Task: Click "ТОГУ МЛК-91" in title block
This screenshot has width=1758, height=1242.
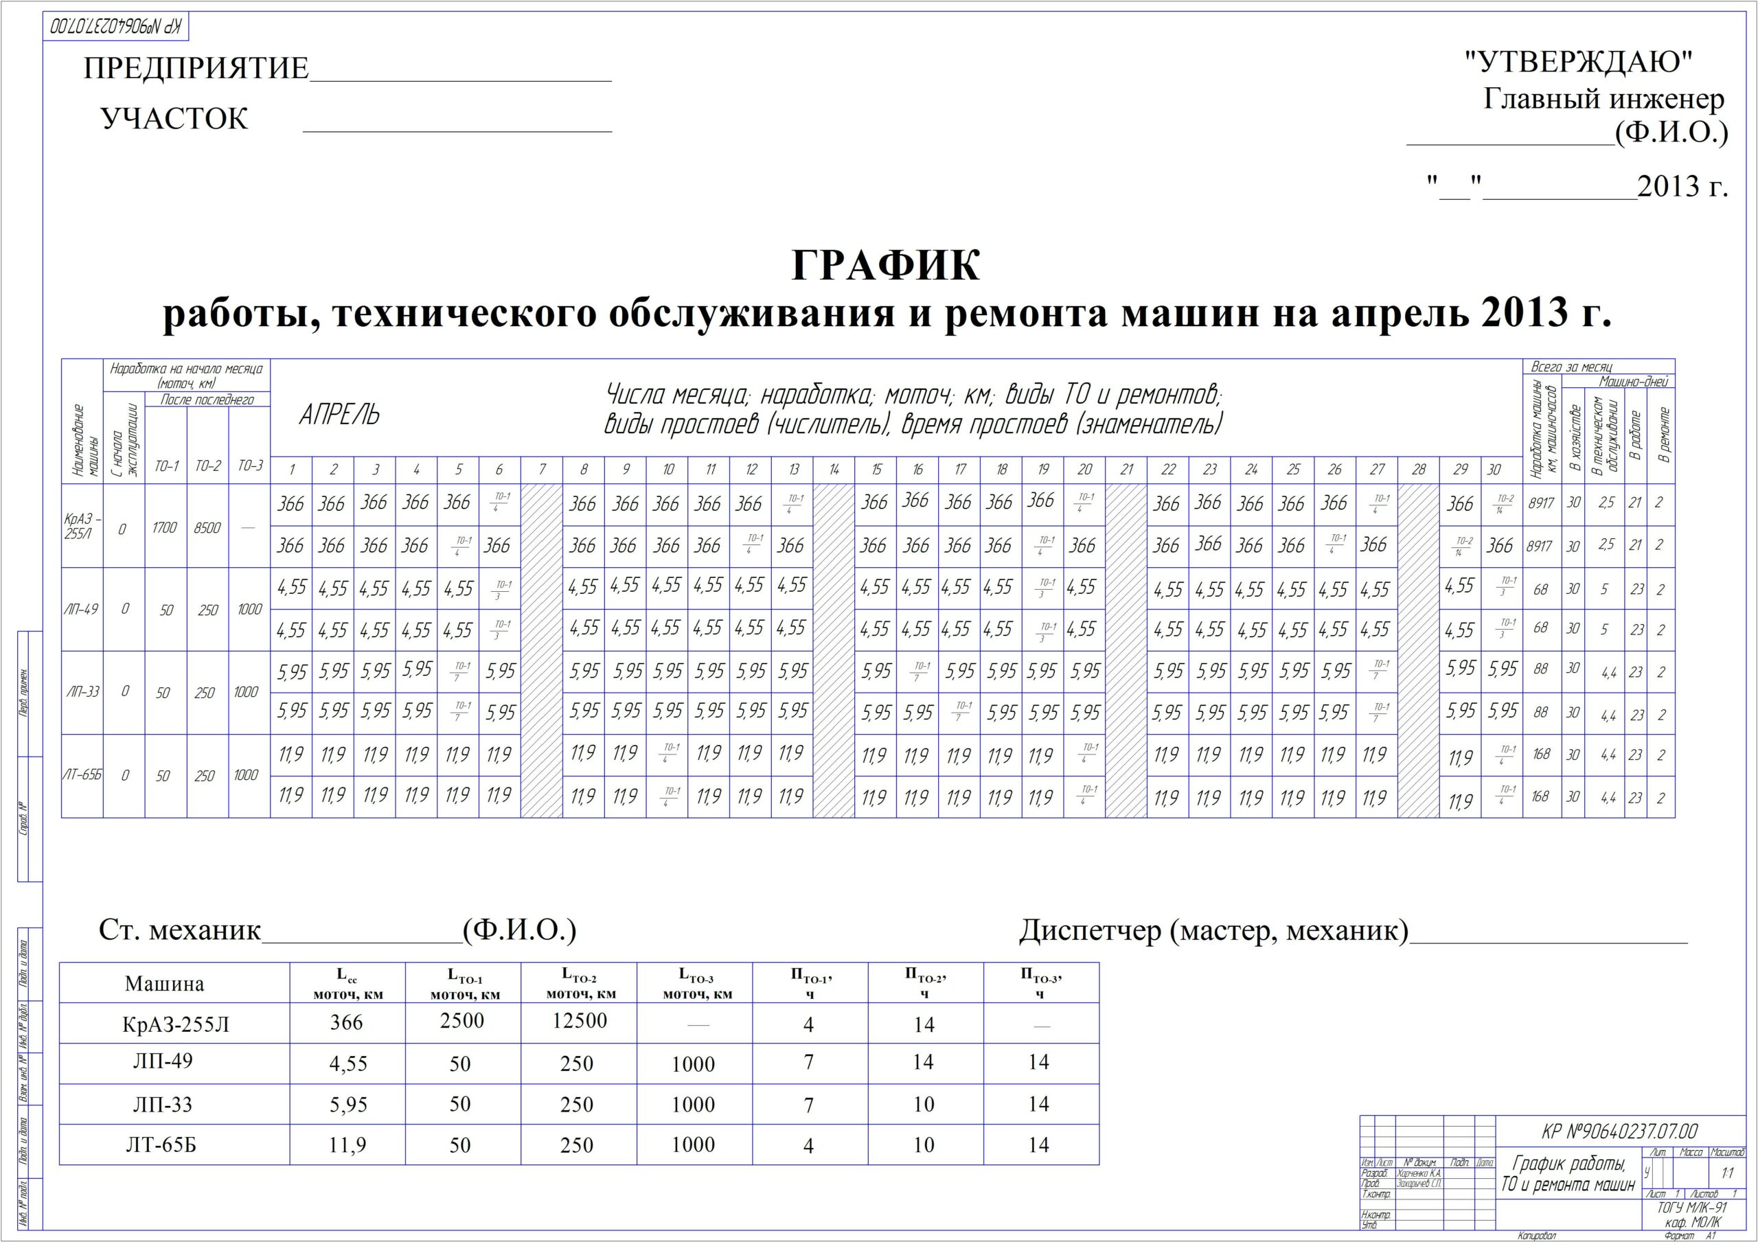Action: pos(1691,1208)
